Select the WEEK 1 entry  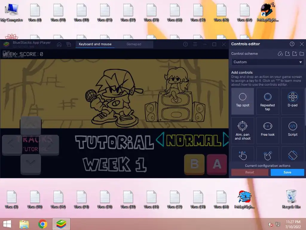click(x=114, y=164)
